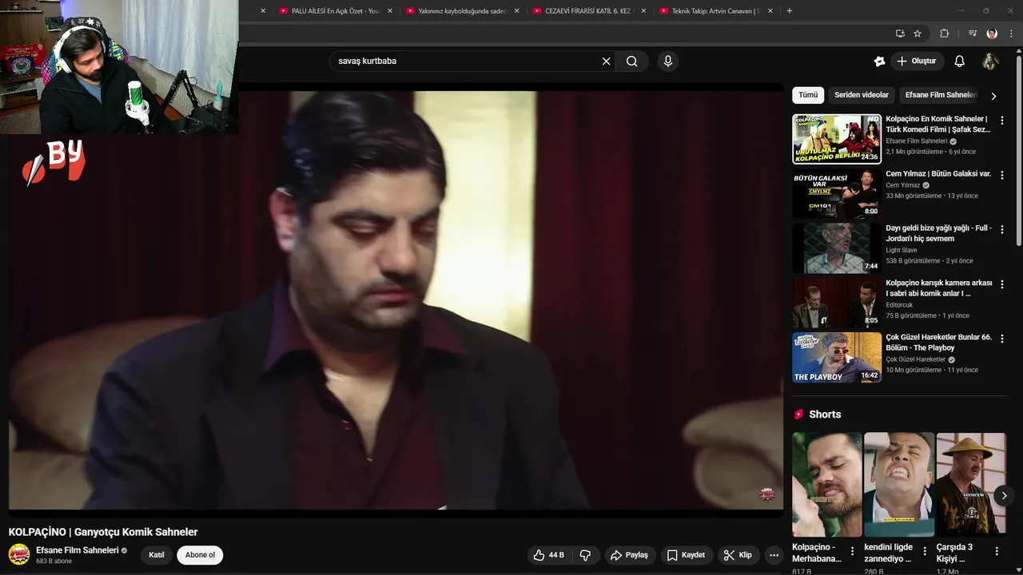Screen dimensions: 1023x575
Task: Open options for Çarşıda 3 Kişiyi short
Action: point(997,551)
